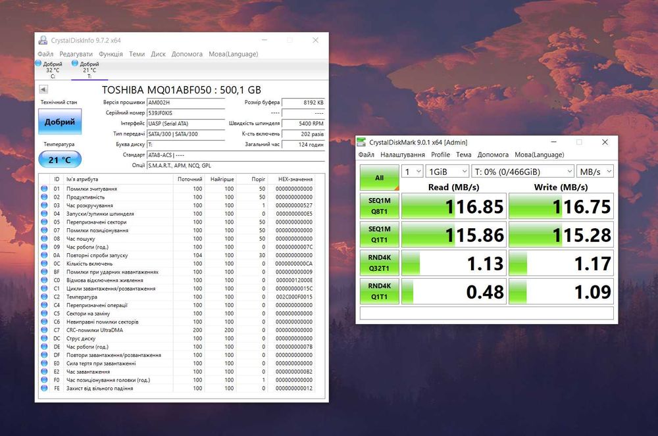Screen dimensions: 658x436
Task: Run the SEQ1M Q8T1 test
Action: [380, 206]
